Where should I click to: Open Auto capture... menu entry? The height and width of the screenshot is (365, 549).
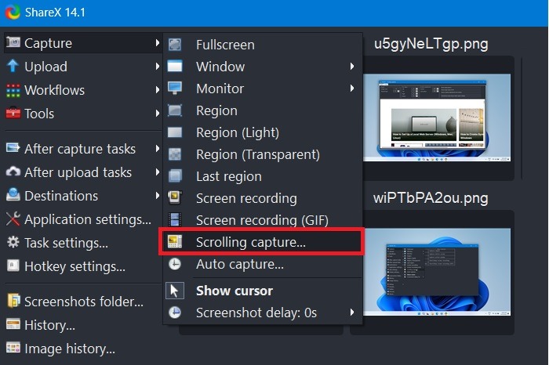point(263,264)
